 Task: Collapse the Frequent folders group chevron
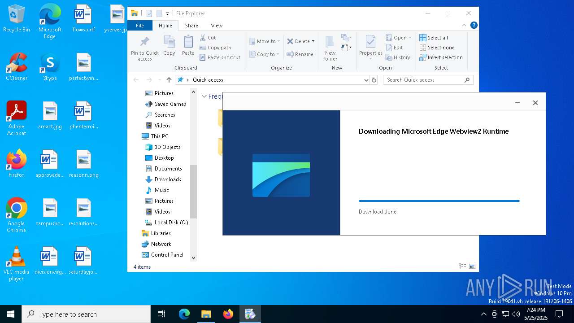click(x=204, y=96)
